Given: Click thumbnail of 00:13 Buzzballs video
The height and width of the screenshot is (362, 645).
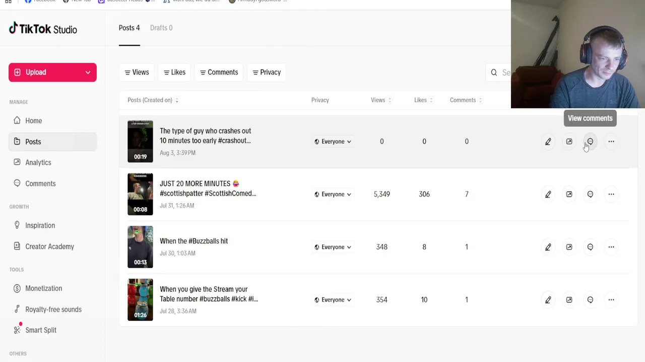Looking at the screenshot, I should pos(140,247).
